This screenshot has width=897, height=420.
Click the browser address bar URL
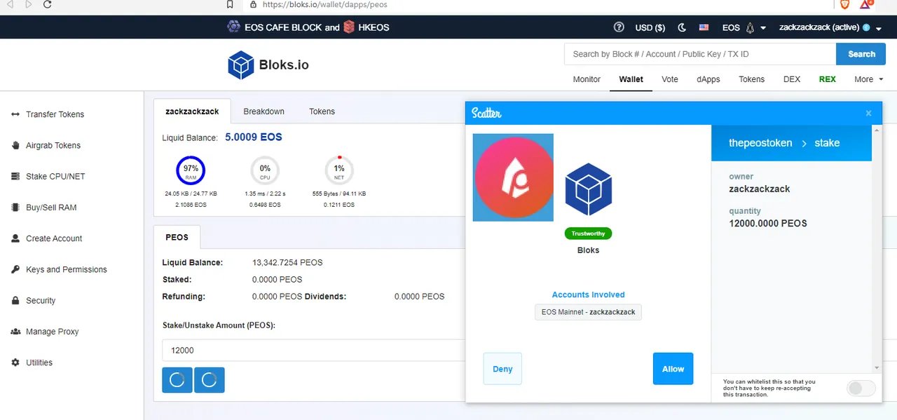point(324,4)
